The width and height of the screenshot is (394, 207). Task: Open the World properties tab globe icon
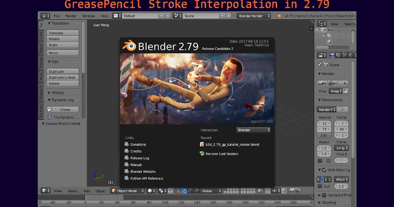click(x=351, y=55)
